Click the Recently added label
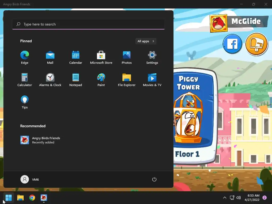 click(x=43, y=142)
